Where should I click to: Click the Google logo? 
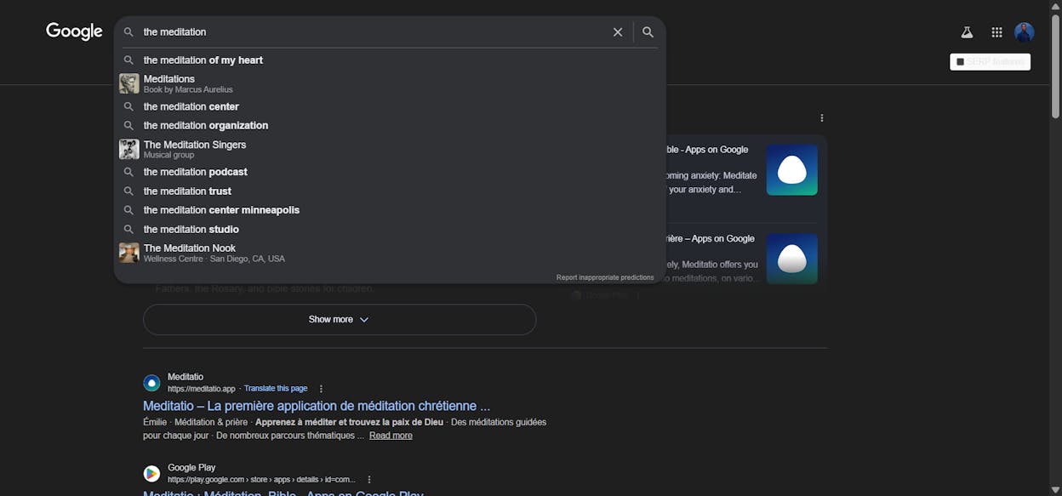[74, 31]
